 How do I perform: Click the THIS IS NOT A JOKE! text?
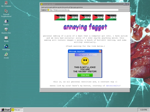(x=85, y=67)
